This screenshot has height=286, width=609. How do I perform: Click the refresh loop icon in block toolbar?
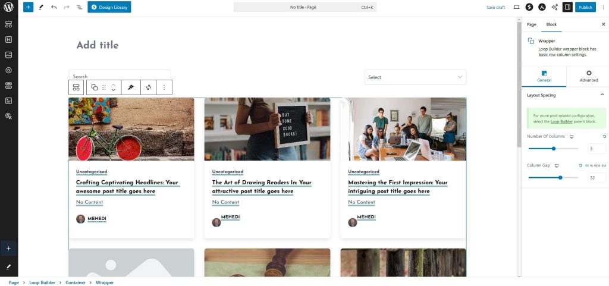click(x=148, y=87)
